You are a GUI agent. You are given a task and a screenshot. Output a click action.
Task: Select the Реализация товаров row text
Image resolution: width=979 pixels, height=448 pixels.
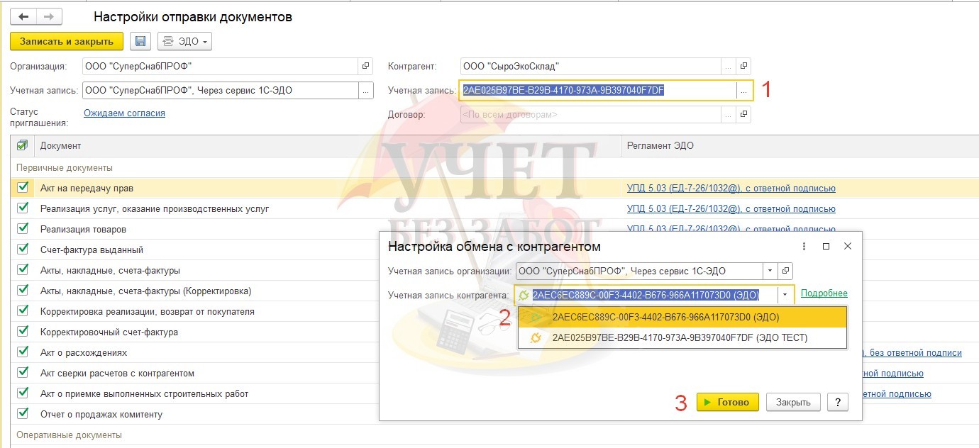pyautogui.click(x=84, y=229)
